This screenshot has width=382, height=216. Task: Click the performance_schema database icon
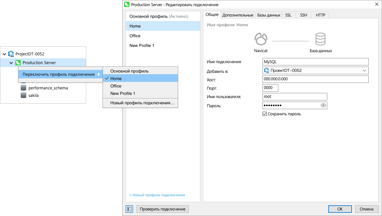pyautogui.click(x=23, y=88)
